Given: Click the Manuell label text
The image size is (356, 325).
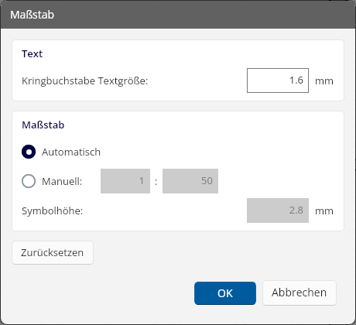Looking at the screenshot, I should click(62, 181).
